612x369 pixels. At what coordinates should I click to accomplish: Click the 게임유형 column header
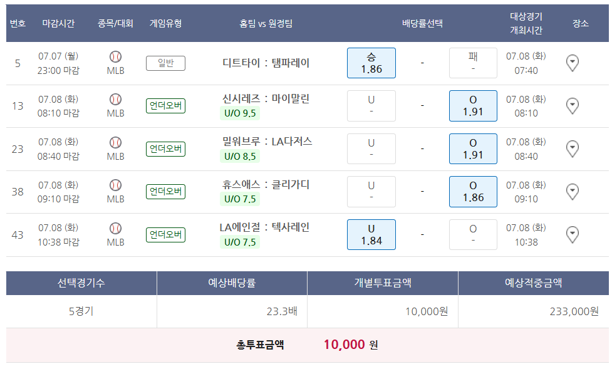tap(165, 24)
